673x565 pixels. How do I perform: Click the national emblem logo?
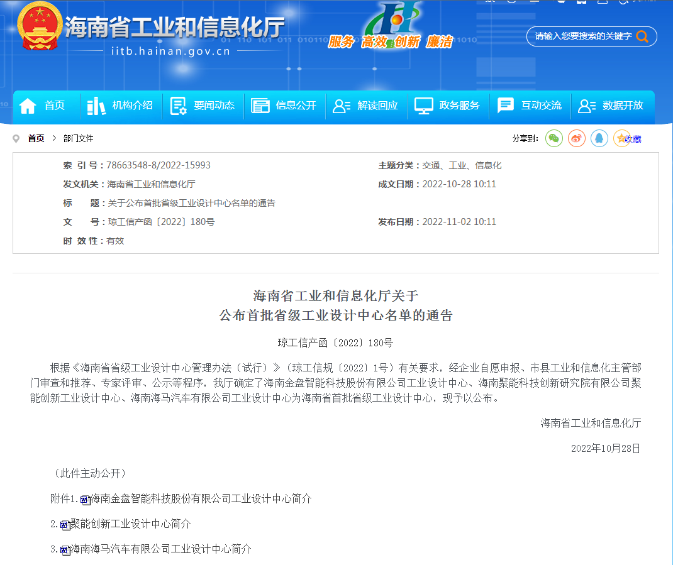40,28
